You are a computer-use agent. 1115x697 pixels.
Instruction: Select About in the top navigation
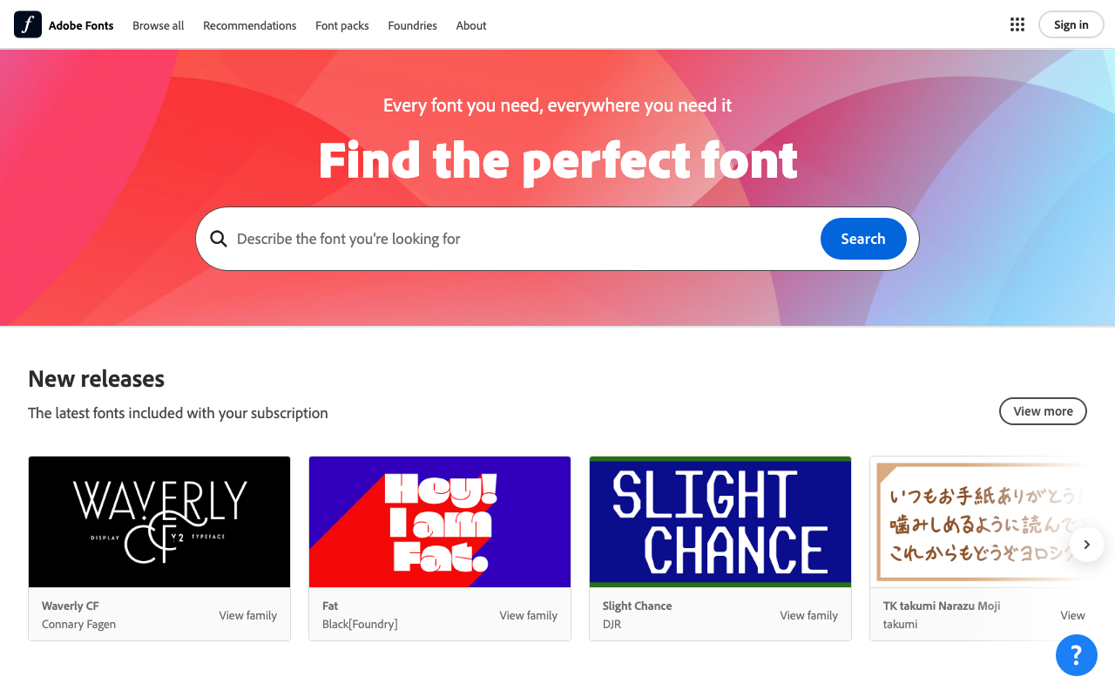point(471,25)
